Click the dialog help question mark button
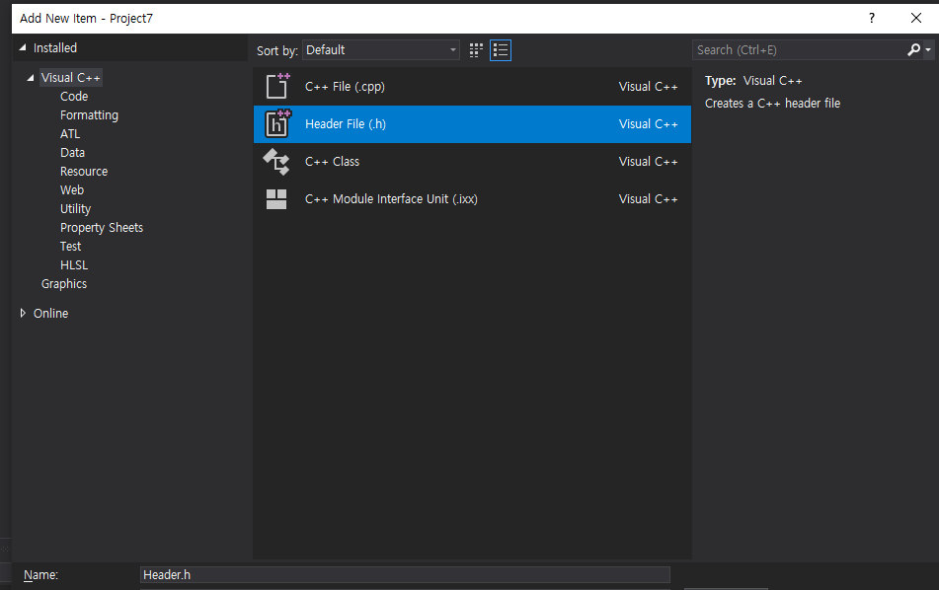The width and height of the screenshot is (939, 590). (872, 18)
